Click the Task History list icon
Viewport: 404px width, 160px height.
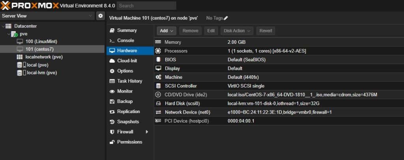pos(112,81)
